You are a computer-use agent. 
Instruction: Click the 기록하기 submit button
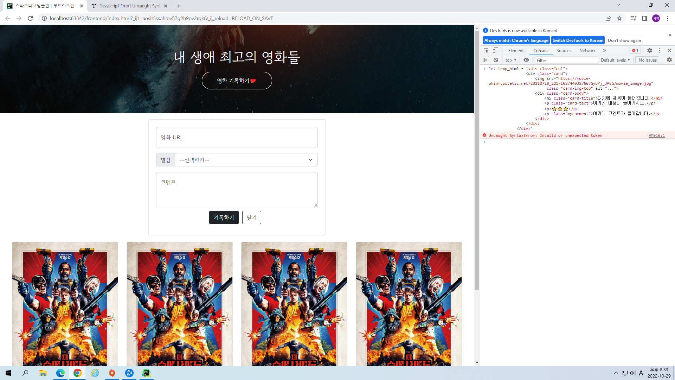coord(224,217)
